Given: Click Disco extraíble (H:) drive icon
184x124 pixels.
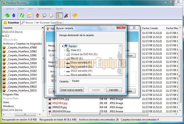Looking at the screenshot, I should click(x=68, y=71).
